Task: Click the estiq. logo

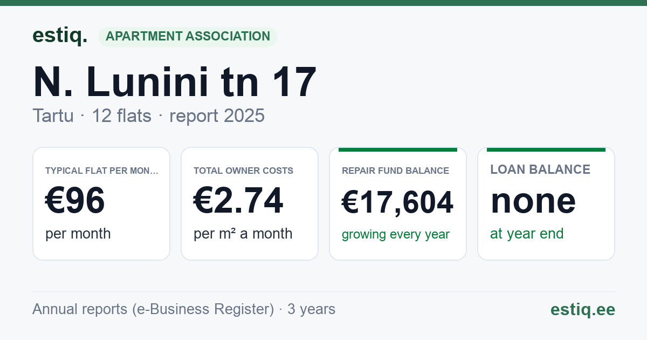Action: [60, 36]
